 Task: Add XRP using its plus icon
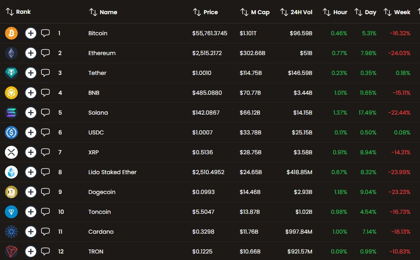[x=31, y=152]
